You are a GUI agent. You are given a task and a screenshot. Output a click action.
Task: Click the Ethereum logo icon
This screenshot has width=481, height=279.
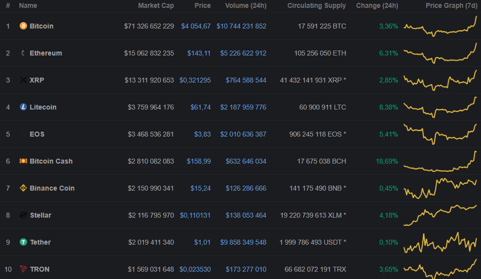tap(23, 53)
